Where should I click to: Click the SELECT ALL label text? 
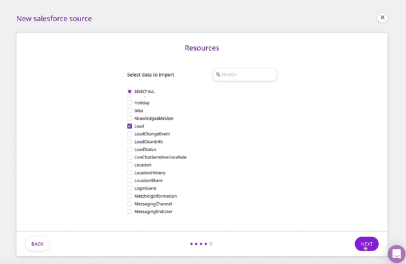(x=144, y=91)
